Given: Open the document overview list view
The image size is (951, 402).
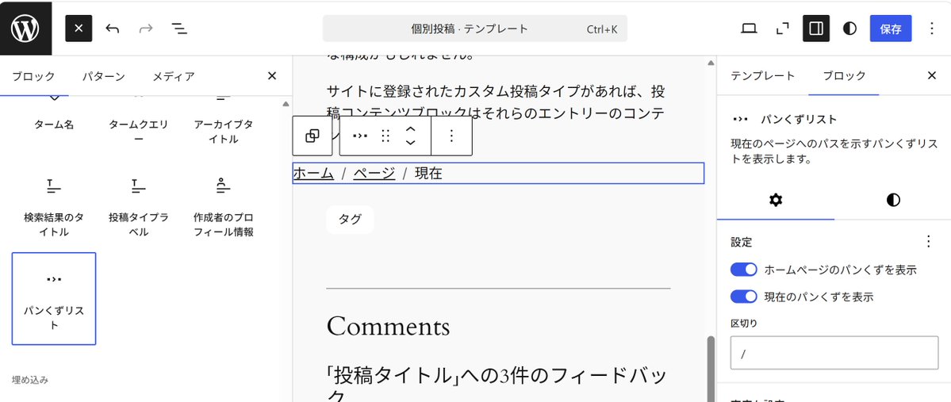Looking at the screenshot, I should [x=179, y=29].
